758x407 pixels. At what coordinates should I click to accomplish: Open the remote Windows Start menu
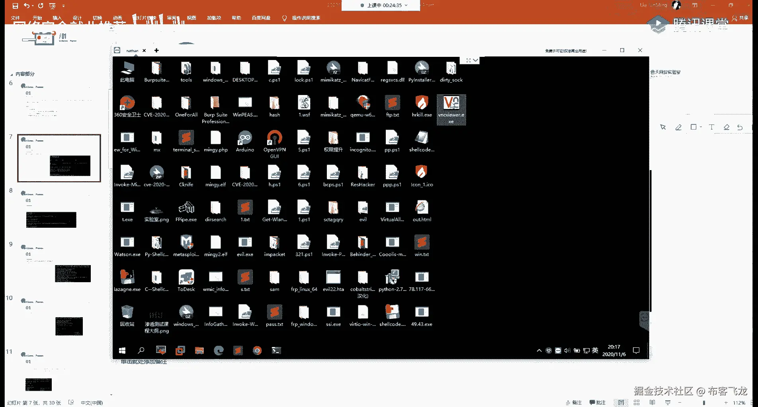coord(122,350)
